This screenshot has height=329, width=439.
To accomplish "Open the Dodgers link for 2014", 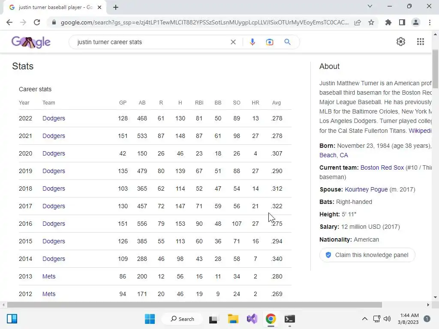I will tap(54, 259).
